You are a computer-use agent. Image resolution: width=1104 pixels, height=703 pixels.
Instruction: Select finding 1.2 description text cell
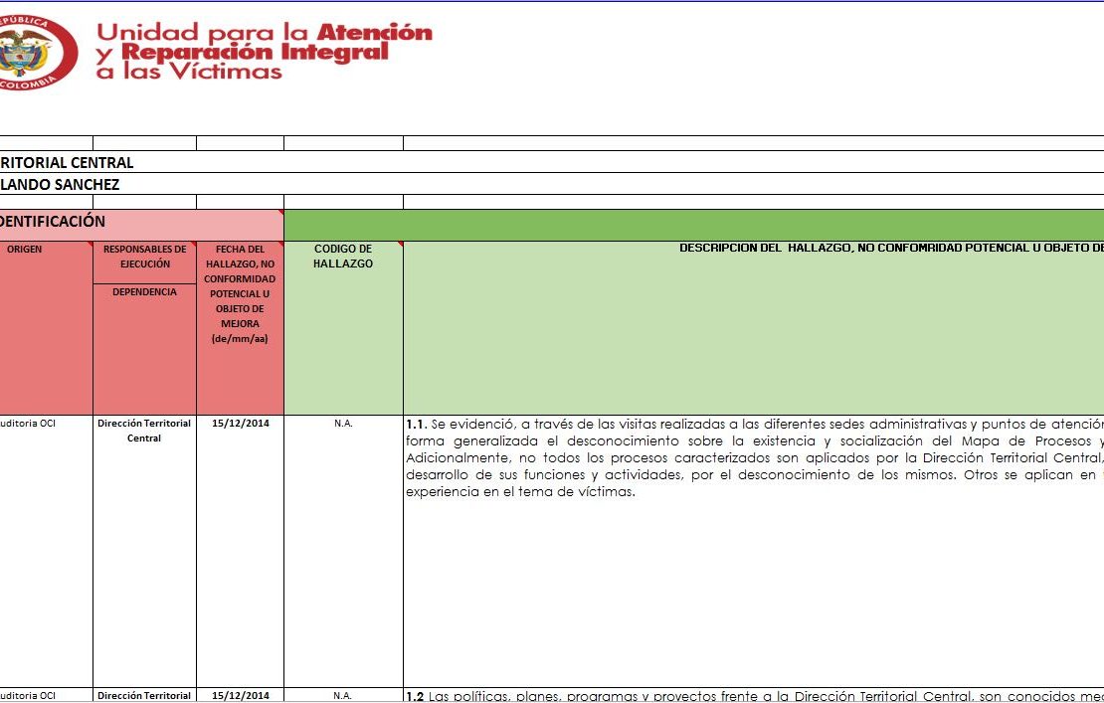tap(754, 695)
